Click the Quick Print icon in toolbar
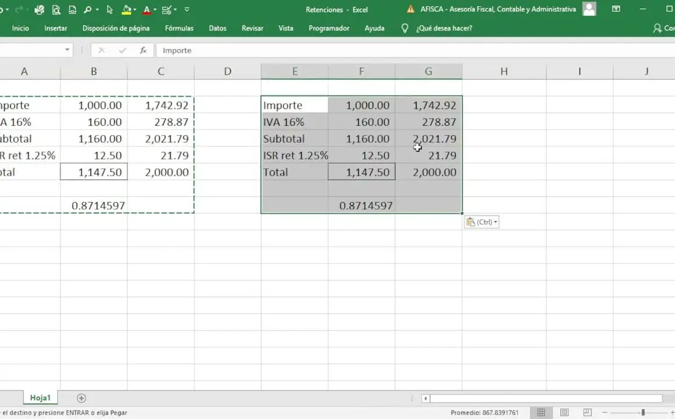Viewport: 675px width, 419px height. [39, 9]
